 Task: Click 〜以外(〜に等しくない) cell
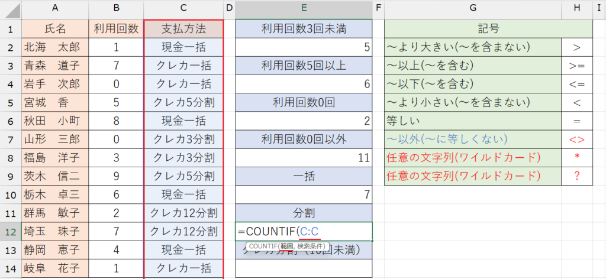pos(473,139)
